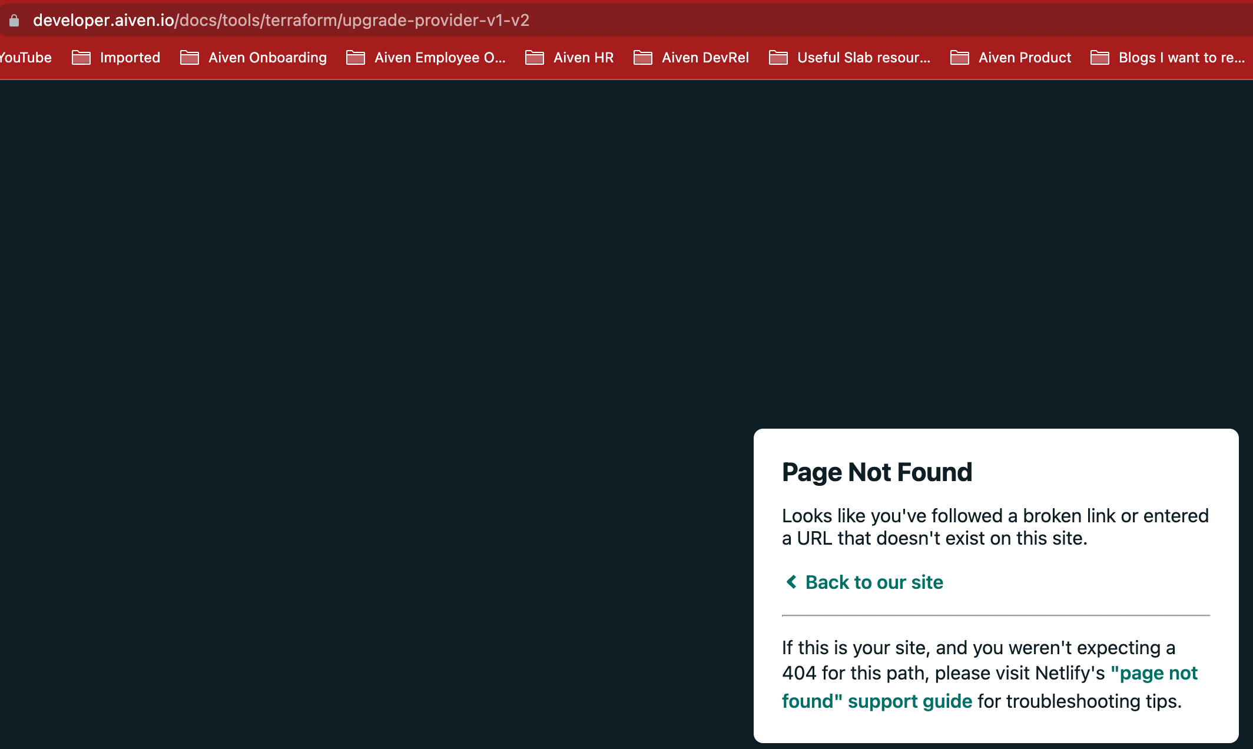The height and width of the screenshot is (749, 1253).
Task: Open the Aiven Employee bookmarks folder
Action: click(426, 58)
